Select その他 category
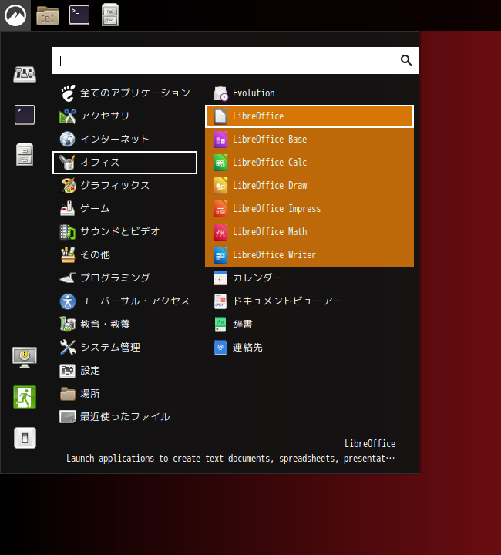 [x=125, y=255]
